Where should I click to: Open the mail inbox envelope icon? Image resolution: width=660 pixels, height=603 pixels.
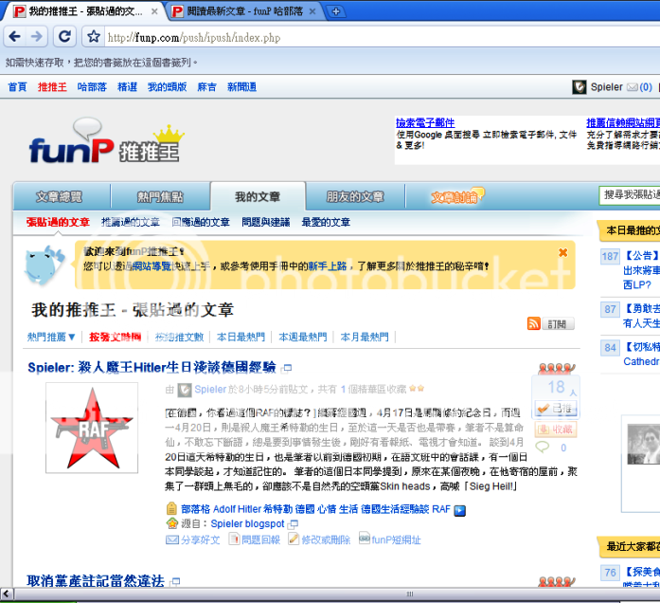point(633,87)
